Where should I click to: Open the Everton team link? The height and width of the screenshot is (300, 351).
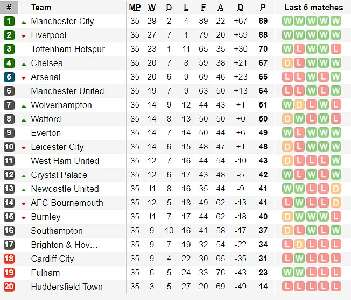tap(46, 133)
